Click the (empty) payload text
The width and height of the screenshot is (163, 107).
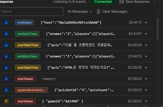(x=49, y=79)
